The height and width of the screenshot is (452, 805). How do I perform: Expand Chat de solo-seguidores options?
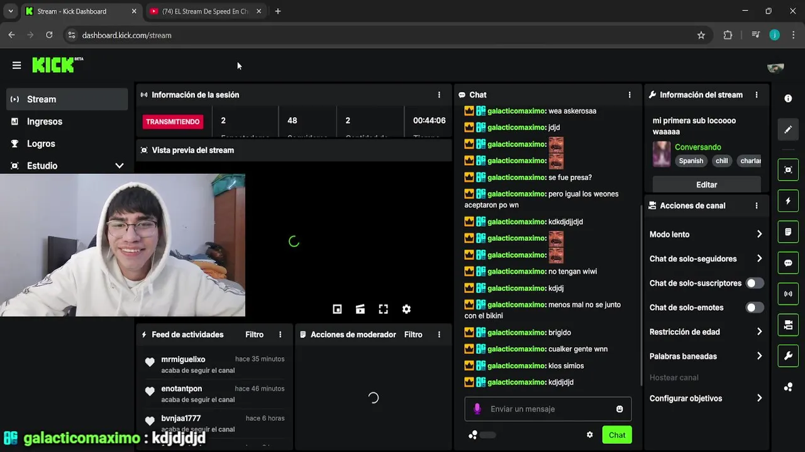(706, 259)
